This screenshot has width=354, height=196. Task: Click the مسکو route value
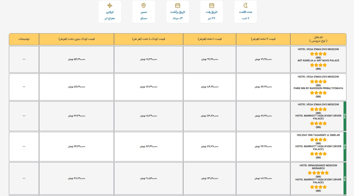[144, 18]
